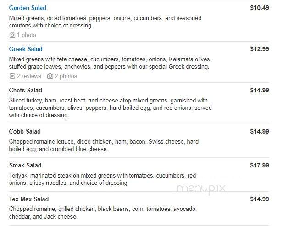Click the Cobb Salad description text
283x226 pixels.
[x=105, y=145]
